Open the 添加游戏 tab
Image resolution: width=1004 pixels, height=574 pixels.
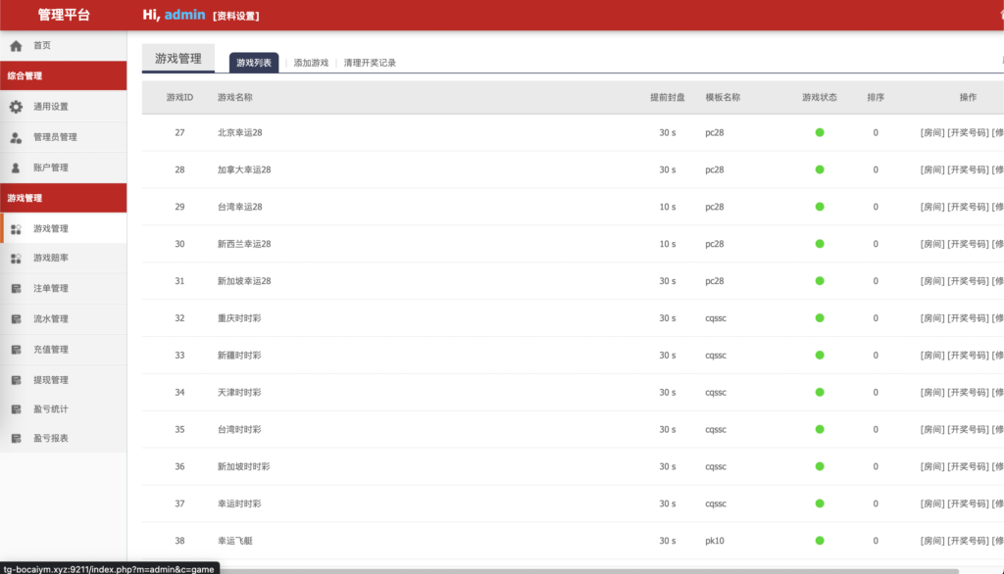311,63
